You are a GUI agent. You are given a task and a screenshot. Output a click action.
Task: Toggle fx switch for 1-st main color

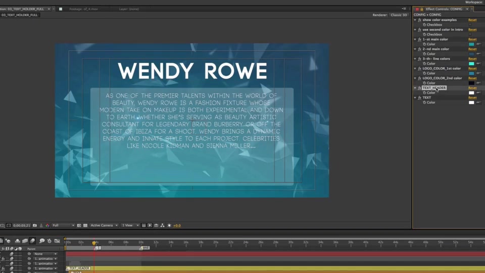pos(419,39)
